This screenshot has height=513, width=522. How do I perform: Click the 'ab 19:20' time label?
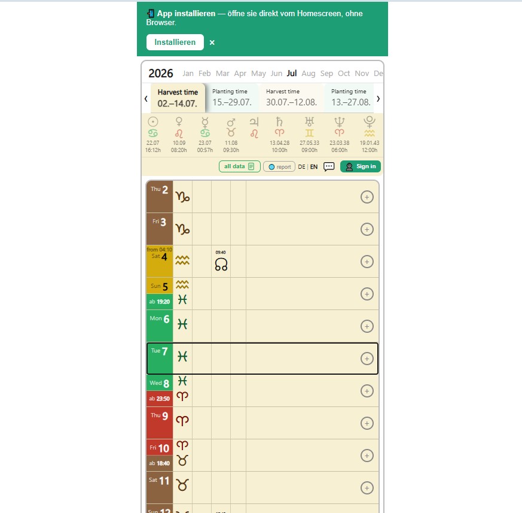point(160,302)
